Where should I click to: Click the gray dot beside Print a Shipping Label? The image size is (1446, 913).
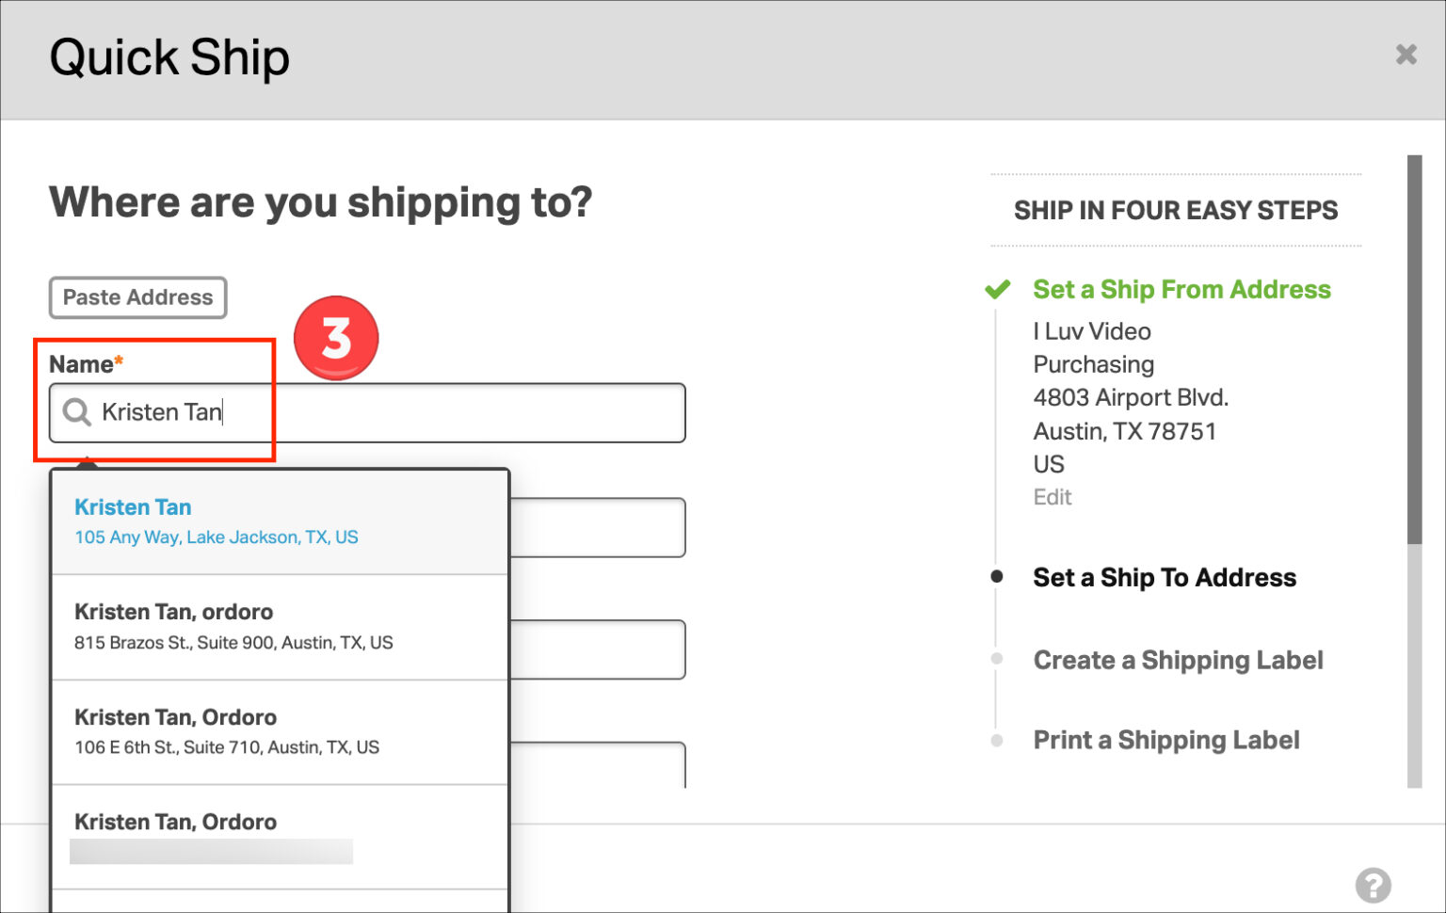pos(997,741)
